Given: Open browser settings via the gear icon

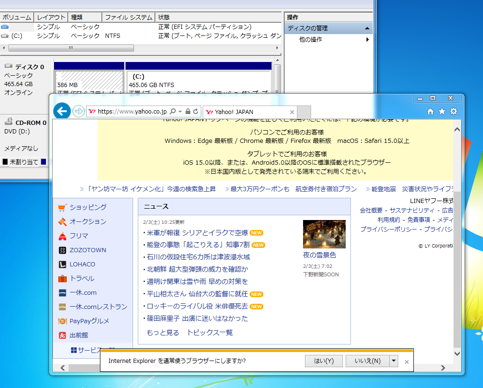Looking at the screenshot, I should 453,112.
